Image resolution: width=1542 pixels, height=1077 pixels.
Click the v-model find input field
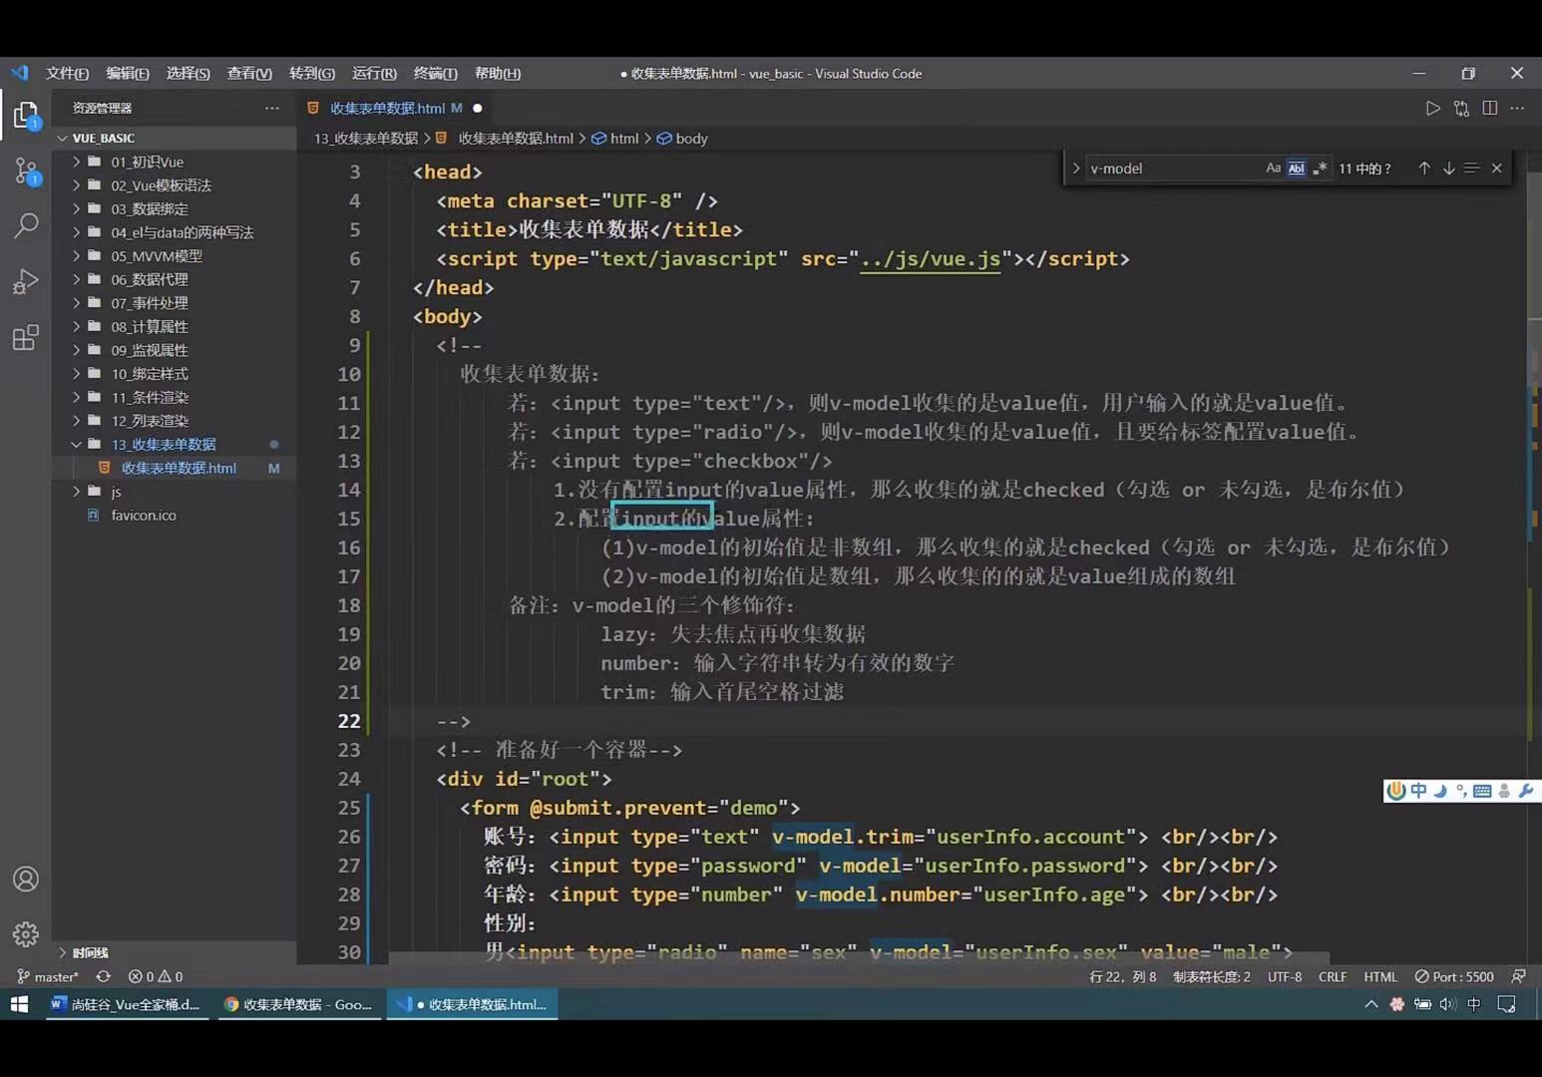pyautogui.click(x=1172, y=169)
